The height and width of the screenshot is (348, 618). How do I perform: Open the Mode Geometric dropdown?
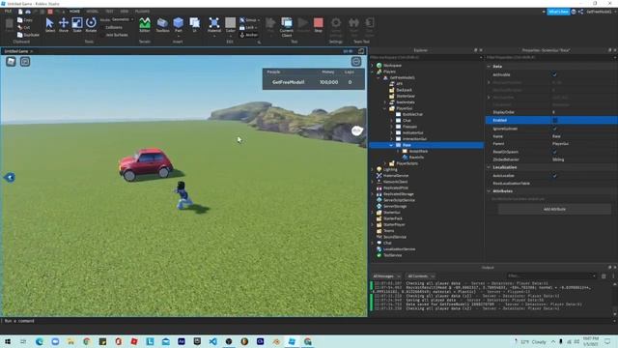tap(123, 19)
